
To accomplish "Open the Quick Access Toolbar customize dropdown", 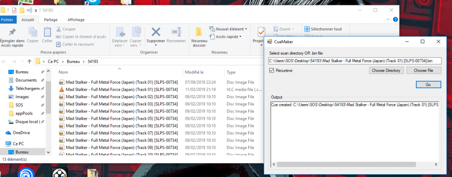I will [x=36, y=10].
